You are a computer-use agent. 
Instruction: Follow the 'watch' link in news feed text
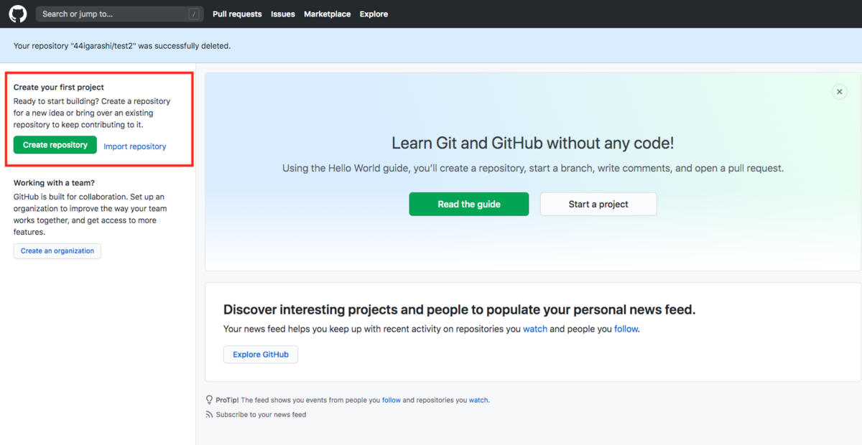pos(535,329)
